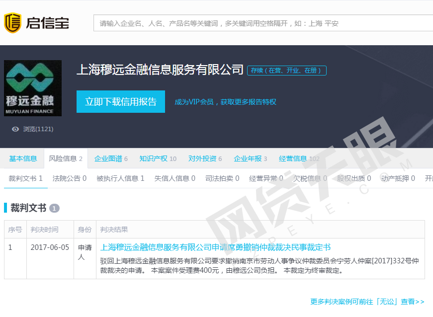Screen dimensions: 433x317
Task: Open the 失信人信息 sub-tab
Action: click(x=175, y=178)
